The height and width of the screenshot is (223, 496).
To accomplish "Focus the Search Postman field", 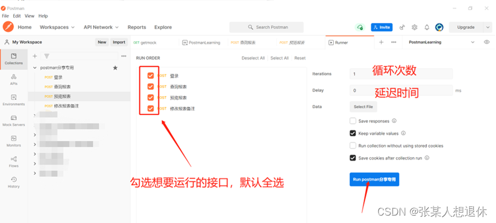I will click(266, 27).
